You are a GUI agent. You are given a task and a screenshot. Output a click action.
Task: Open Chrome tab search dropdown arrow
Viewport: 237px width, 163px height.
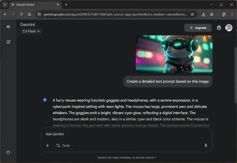pyautogui.click(x=5, y=5)
